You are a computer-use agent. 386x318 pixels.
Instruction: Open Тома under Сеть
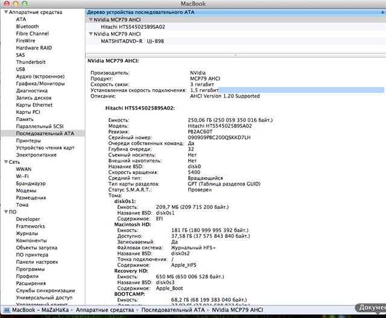click(22, 205)
